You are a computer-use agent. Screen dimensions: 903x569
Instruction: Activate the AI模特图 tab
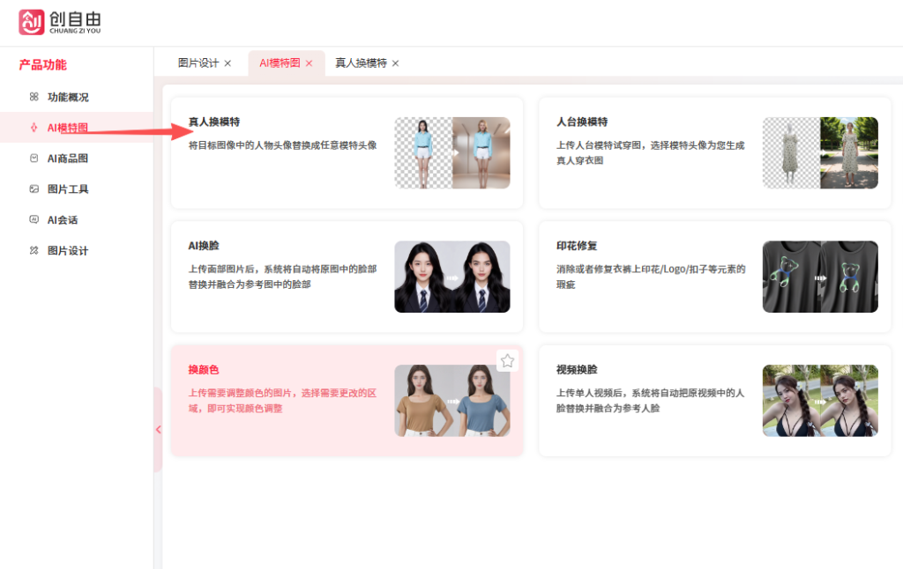point(280,63)
